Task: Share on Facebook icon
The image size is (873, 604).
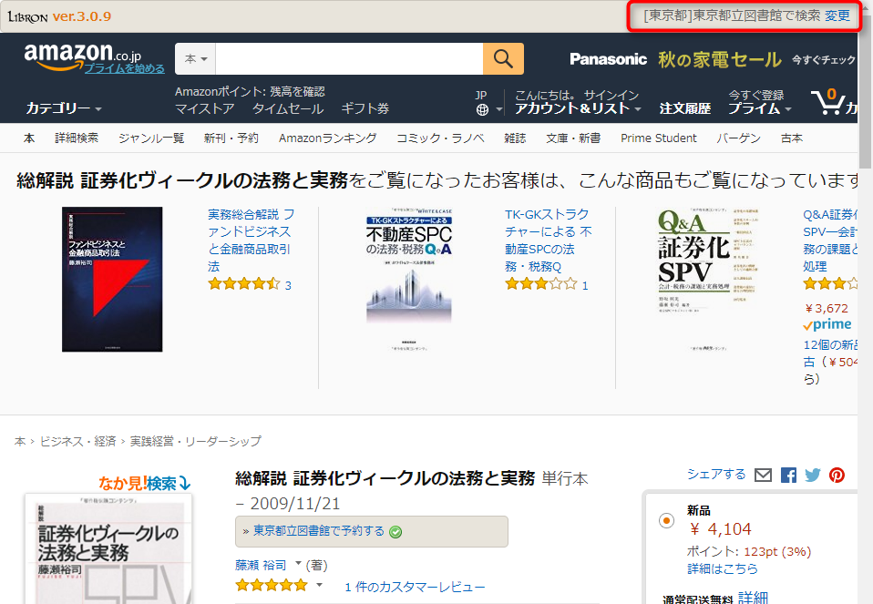Action: (x=788, y=475)
